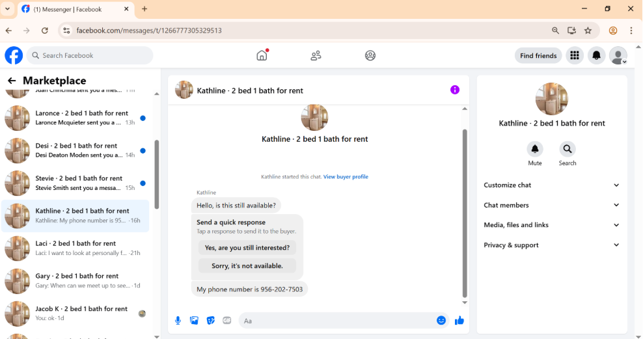The width and height of the screenshot is (643, 339).
Task: Select Kathline conversation in the list
Action: click(x=75, y=215)
